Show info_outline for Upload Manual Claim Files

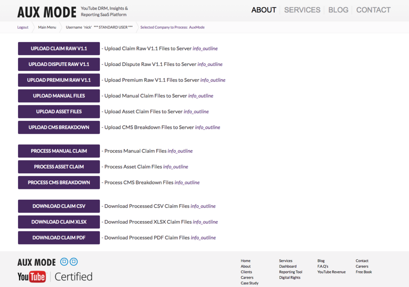[x=201, y=96]
